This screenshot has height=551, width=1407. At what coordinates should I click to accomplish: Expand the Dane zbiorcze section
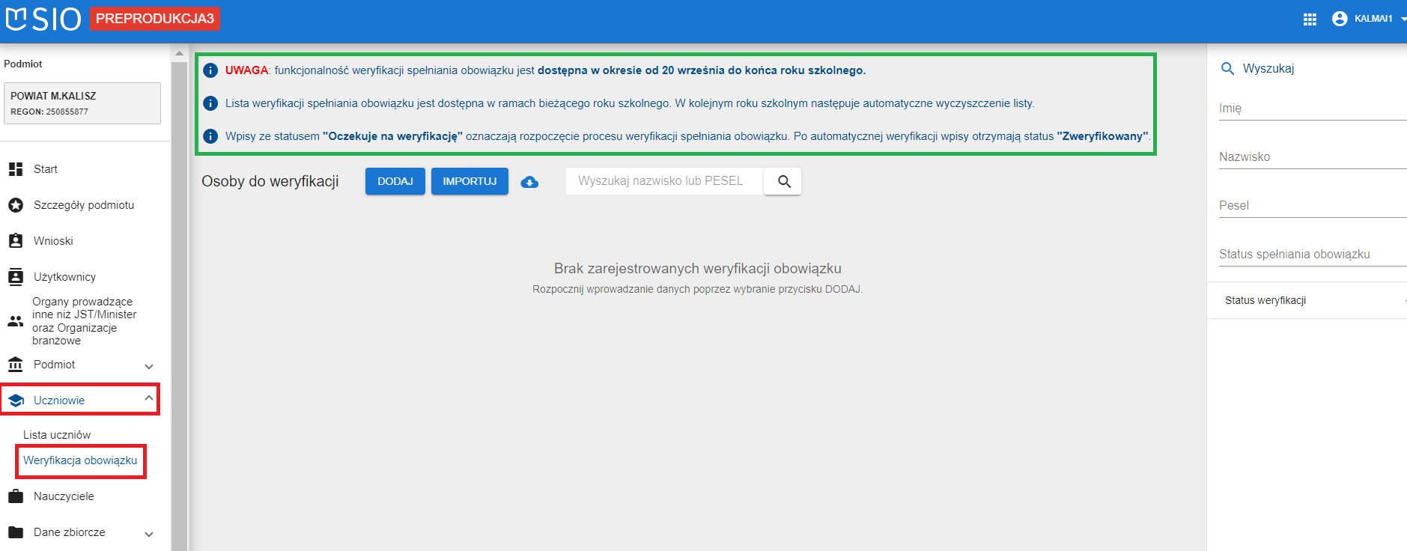coord(149,534)
